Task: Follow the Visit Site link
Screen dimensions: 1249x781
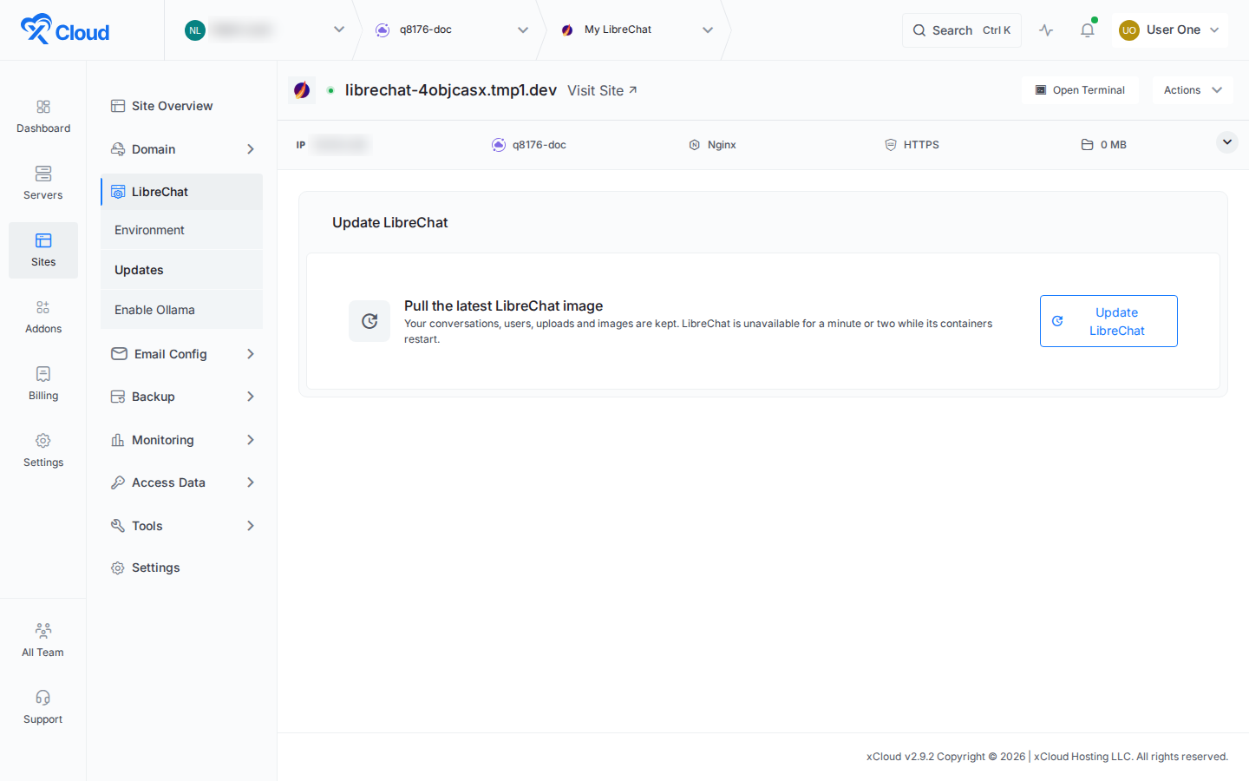Action: point(602,90)
